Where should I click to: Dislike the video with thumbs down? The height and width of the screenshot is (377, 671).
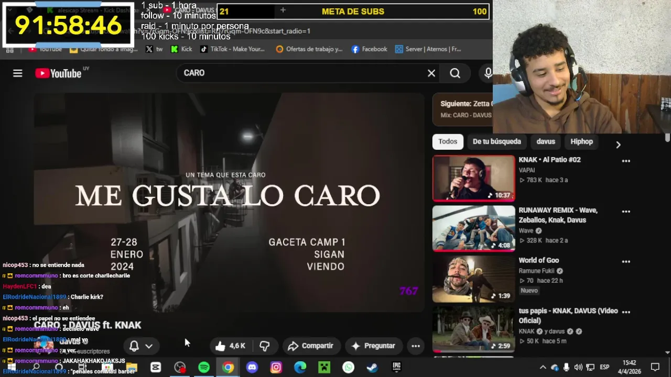tap(265, 346)
